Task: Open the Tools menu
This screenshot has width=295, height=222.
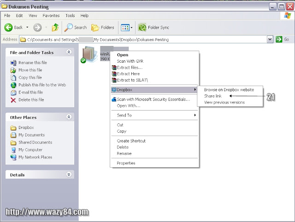Action: [x=70, y=16]
